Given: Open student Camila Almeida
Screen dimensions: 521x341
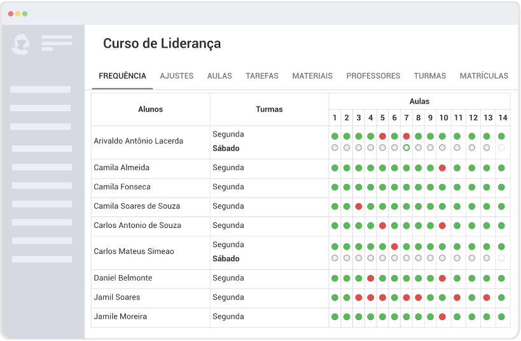Looking at the screenshot, I should coord(122,168).
